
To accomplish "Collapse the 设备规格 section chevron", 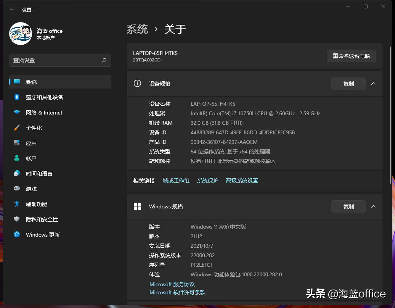I will [x=373, y=84].
